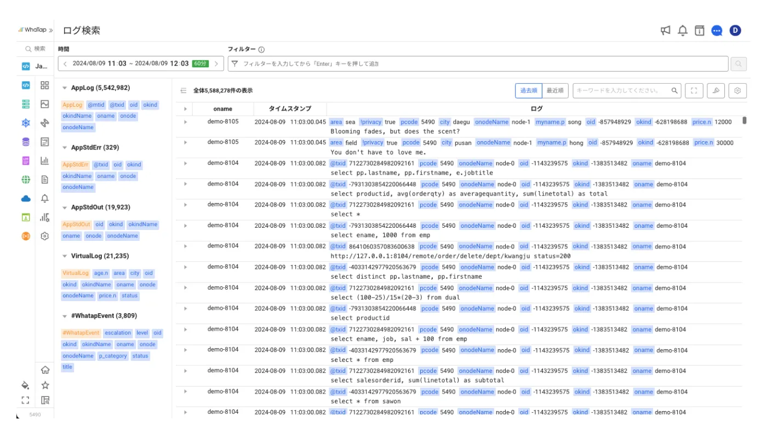767x438 pixels.
Task: Click the sidebar 検索 search box
Action: coord(35,49)
